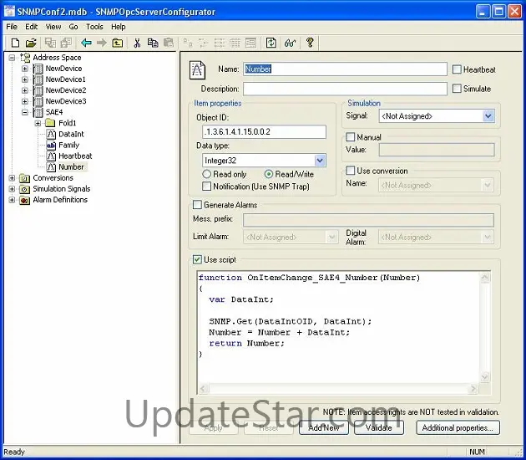Click the Validate button

[378, 427]
